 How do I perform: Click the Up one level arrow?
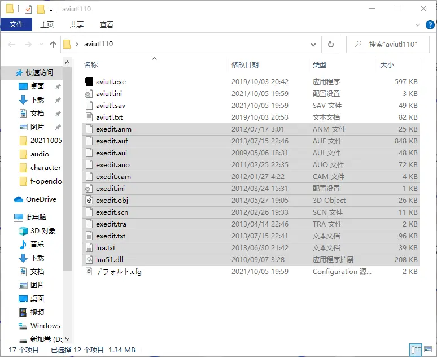[x=53, y=44]
